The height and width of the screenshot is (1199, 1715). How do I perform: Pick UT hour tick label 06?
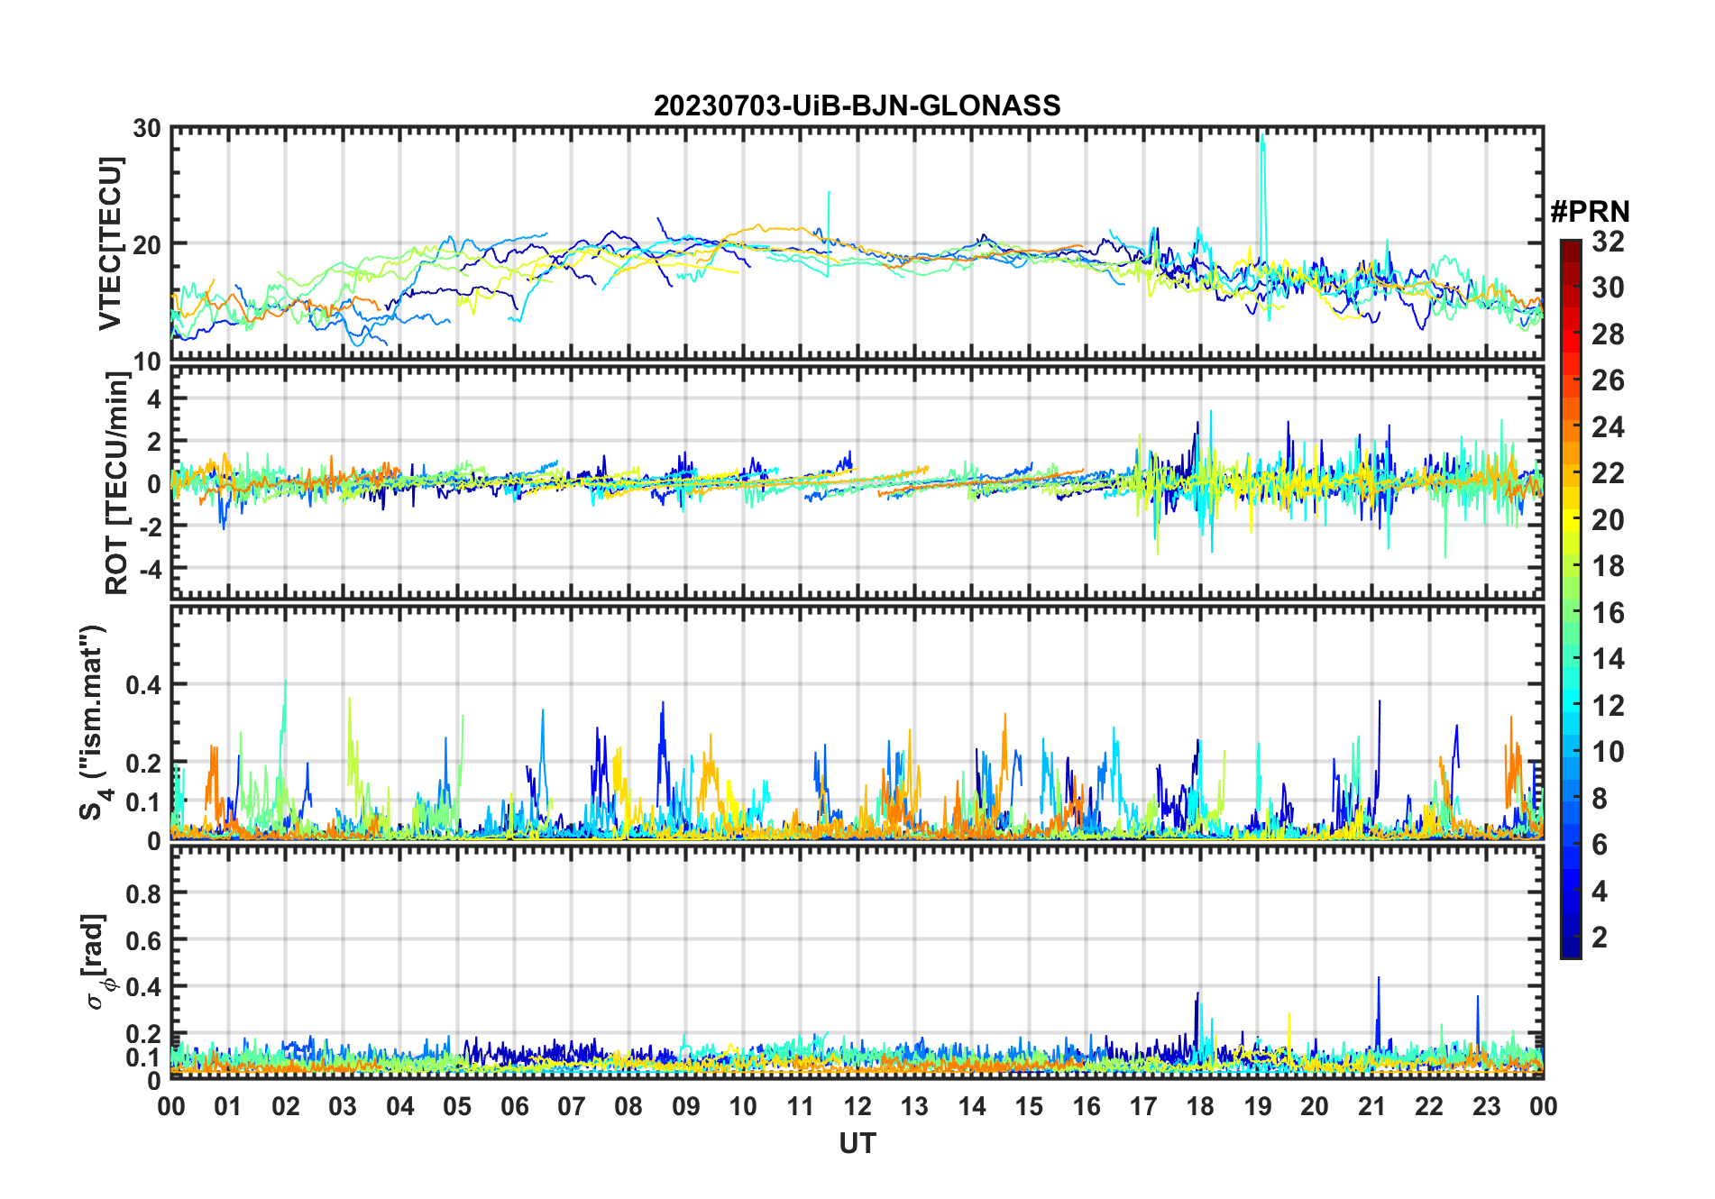tap(515, 1106)
